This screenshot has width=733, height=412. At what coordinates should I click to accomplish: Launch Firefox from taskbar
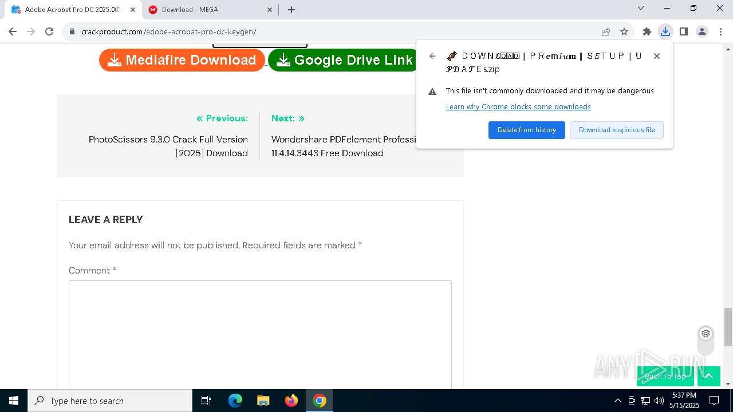[291, 401]
